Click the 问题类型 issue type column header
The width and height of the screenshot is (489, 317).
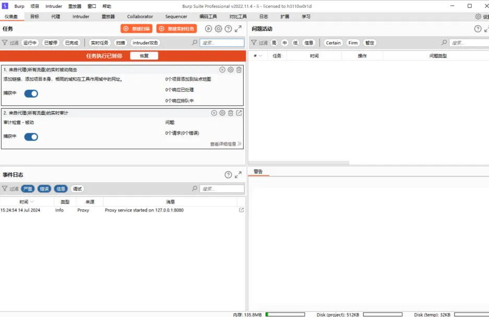coord(438,56)
